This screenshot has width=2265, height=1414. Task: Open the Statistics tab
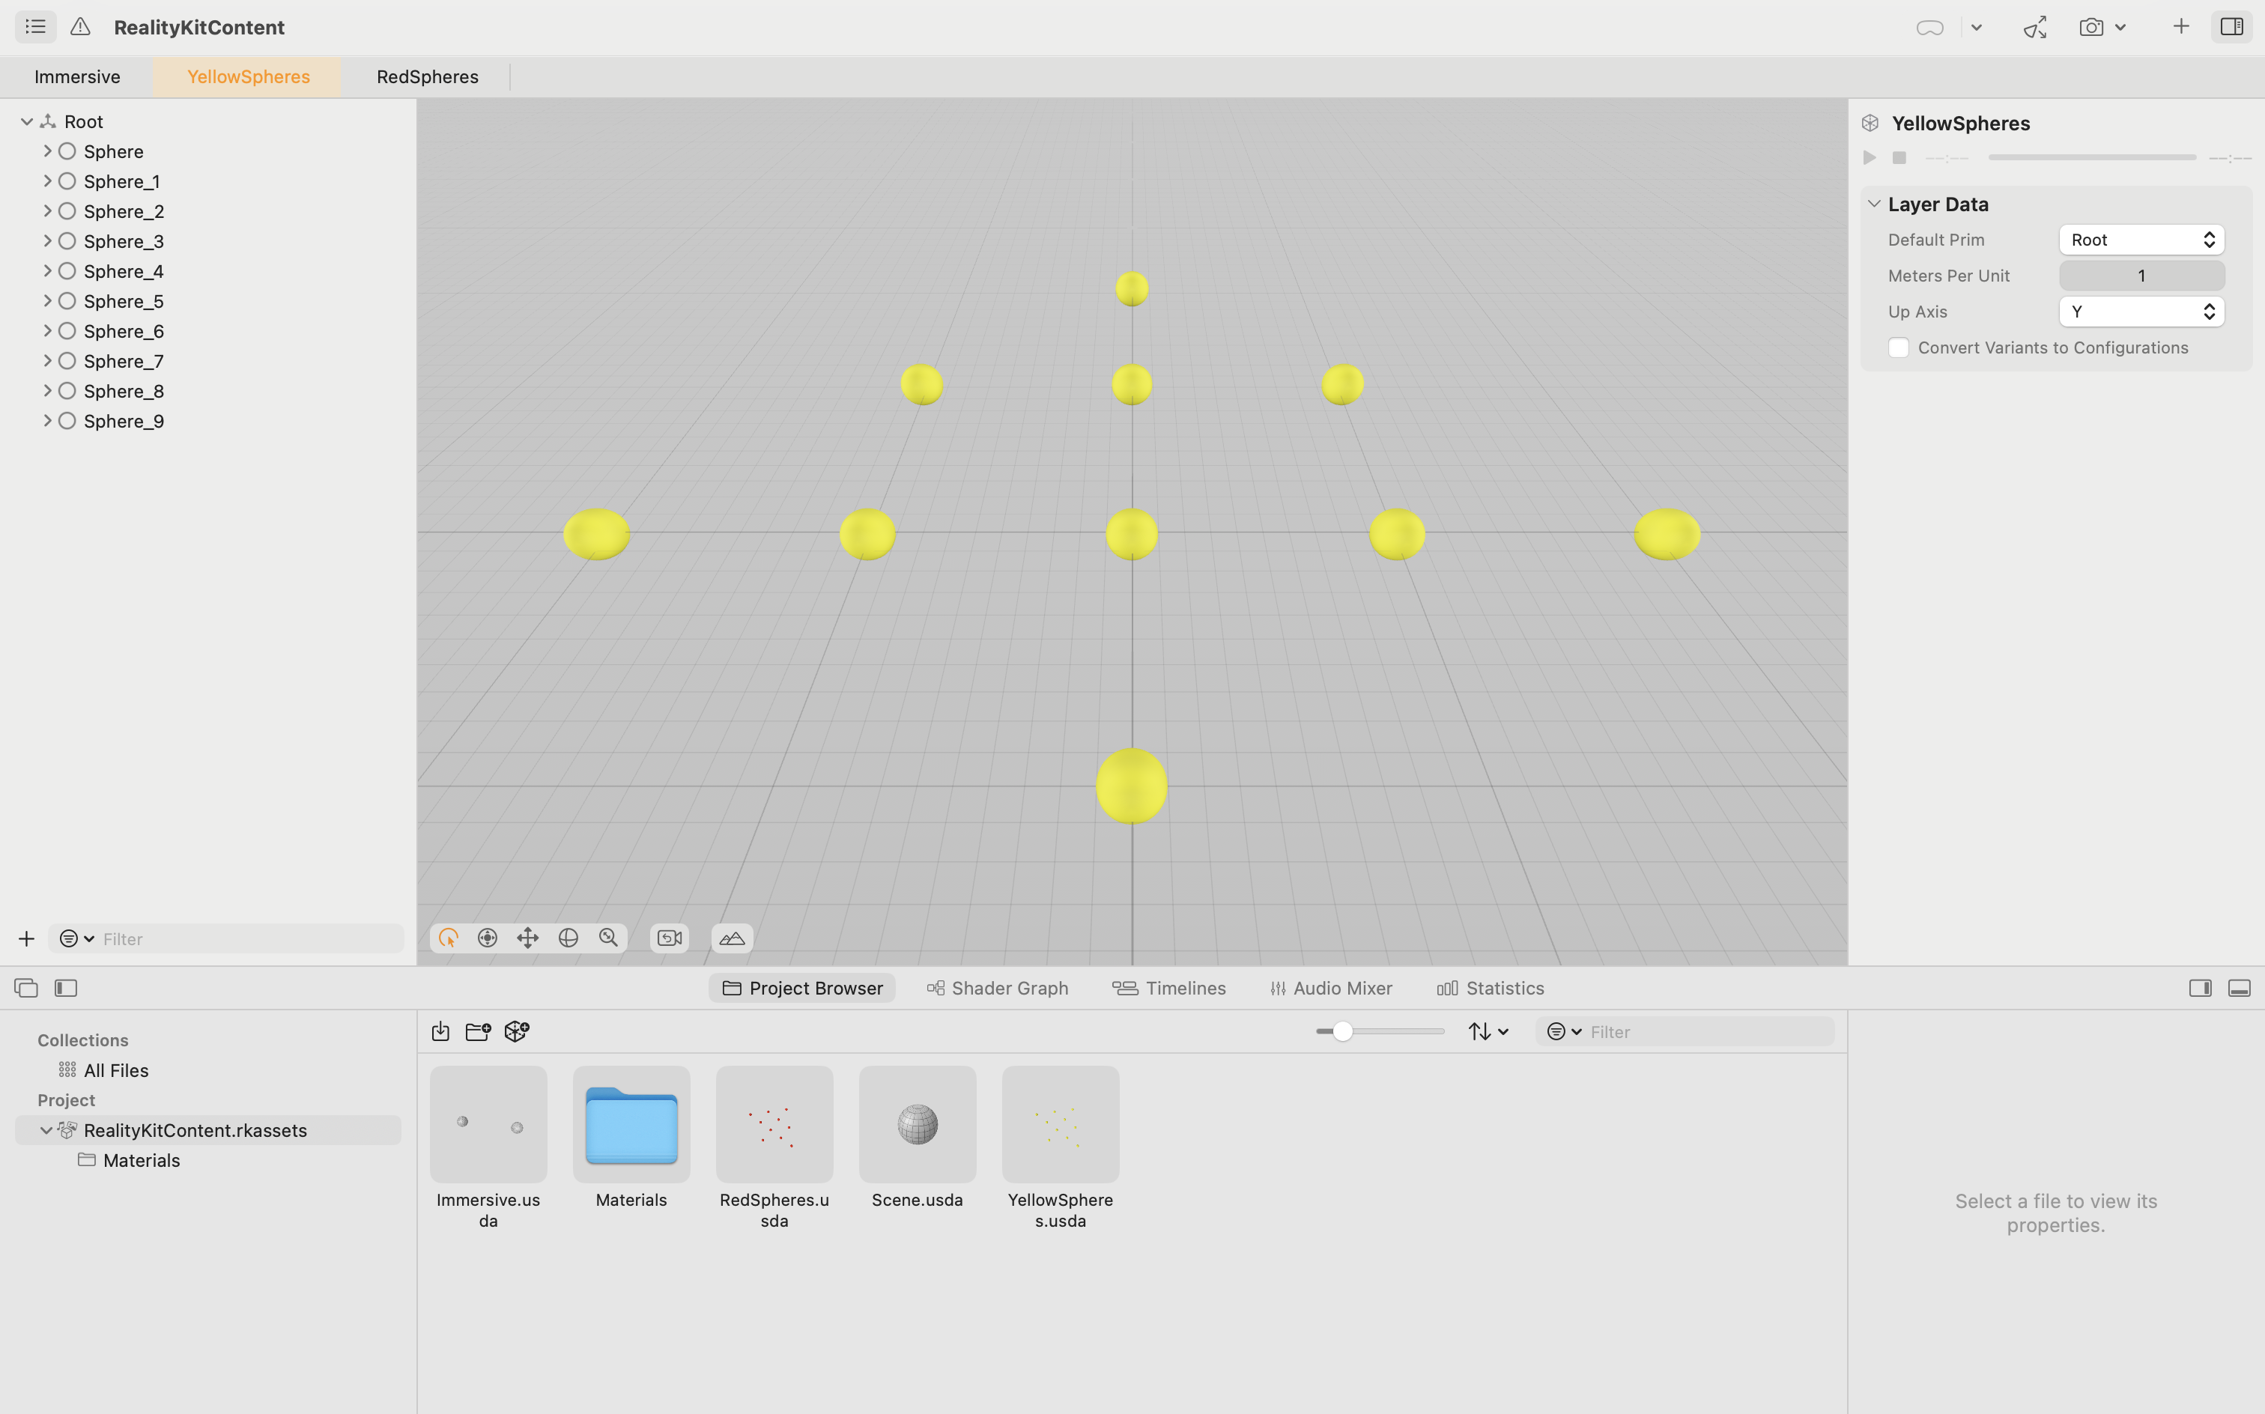(x=1491, y=988)
